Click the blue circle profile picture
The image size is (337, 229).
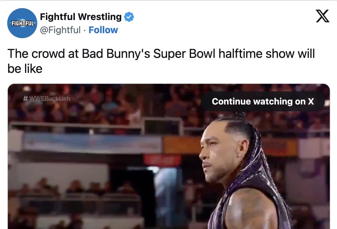pyautogui.click(x=22, y=23)
